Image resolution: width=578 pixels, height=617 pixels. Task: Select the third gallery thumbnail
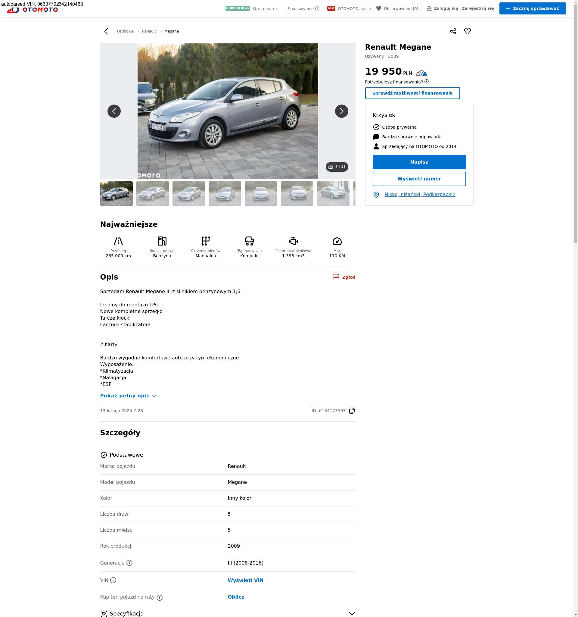[x=188, y=194]
